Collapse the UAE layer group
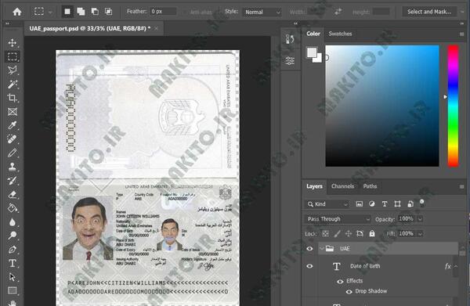The height and width of the screenshot is (306, 470). (322, 249)
